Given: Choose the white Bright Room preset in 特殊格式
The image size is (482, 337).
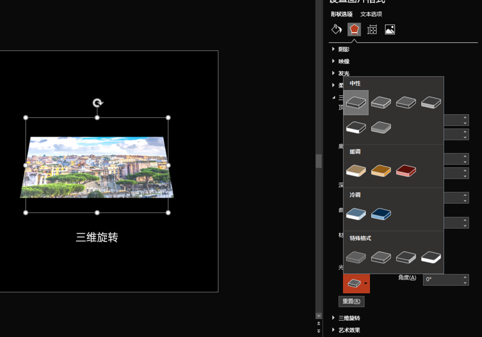Looking at the screenshot, I should pos(431,257).
